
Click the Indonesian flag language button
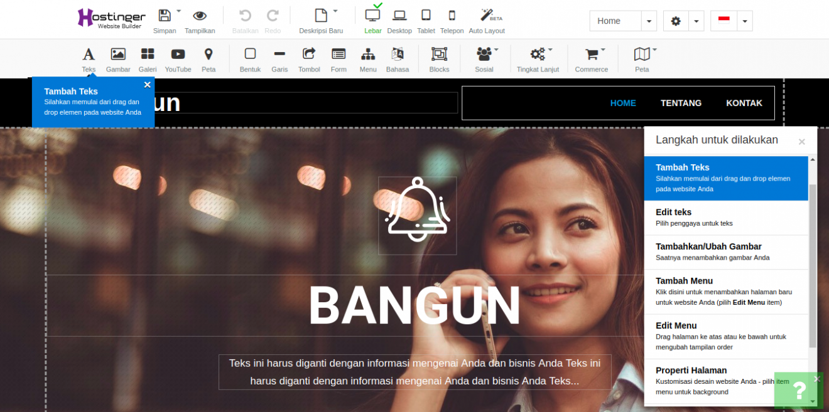pyautogui.click(x=723, y=21)
